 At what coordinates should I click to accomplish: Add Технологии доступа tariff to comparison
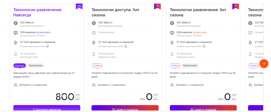(x=109, y=85)
